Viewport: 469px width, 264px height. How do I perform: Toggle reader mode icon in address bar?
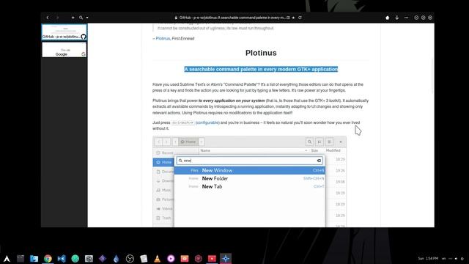point(288,18)
